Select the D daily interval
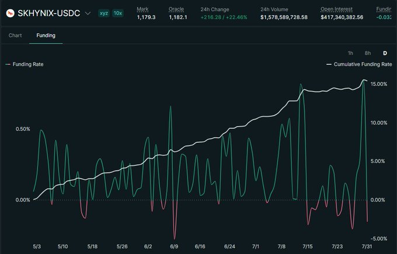Image resolution: width=397 pixels, height=254 pixels. [385, 53]
